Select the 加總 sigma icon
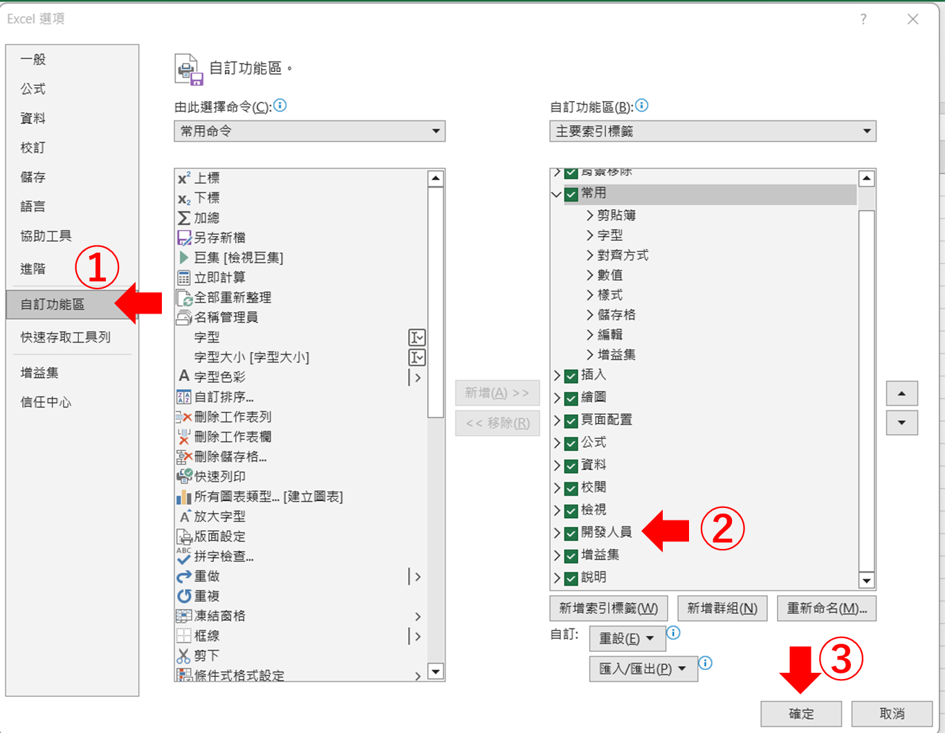 [x=184, y=218]
